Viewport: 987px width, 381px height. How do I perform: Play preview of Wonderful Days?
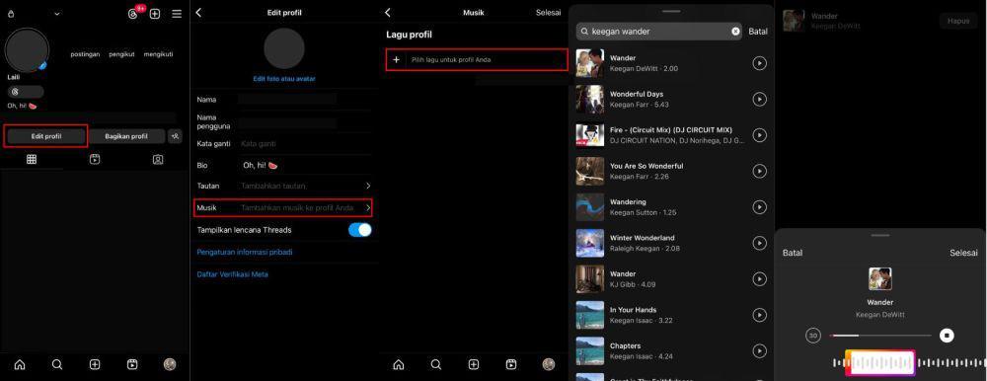[760, 99]
